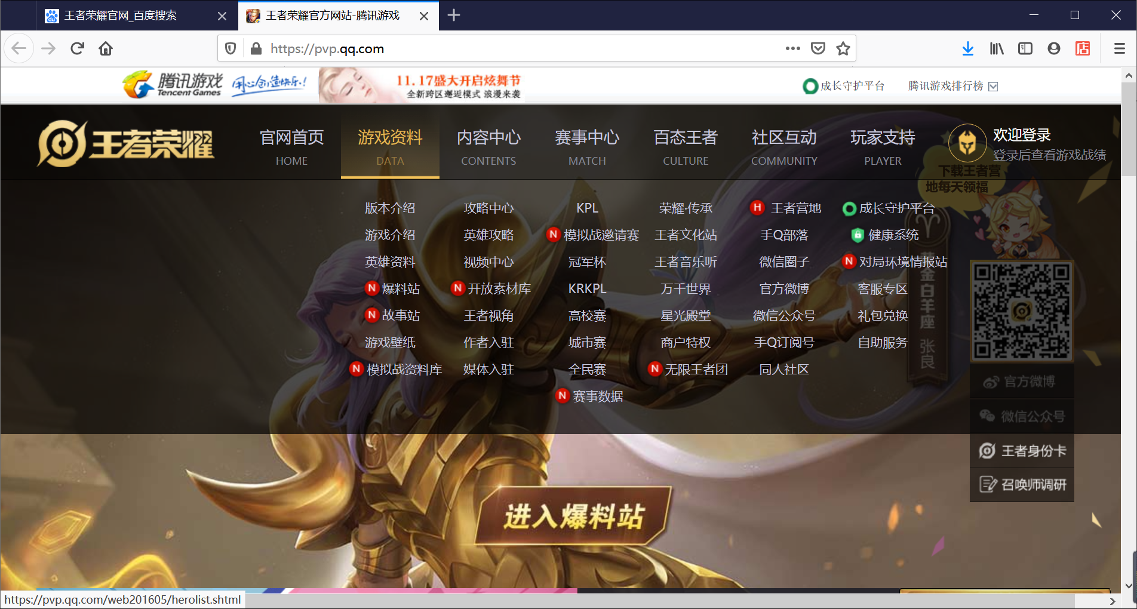Screen dimensions: 1137x609
Task: Close the 王者荣耀官网_百度搜索 tab
Action: pos(222,16)
